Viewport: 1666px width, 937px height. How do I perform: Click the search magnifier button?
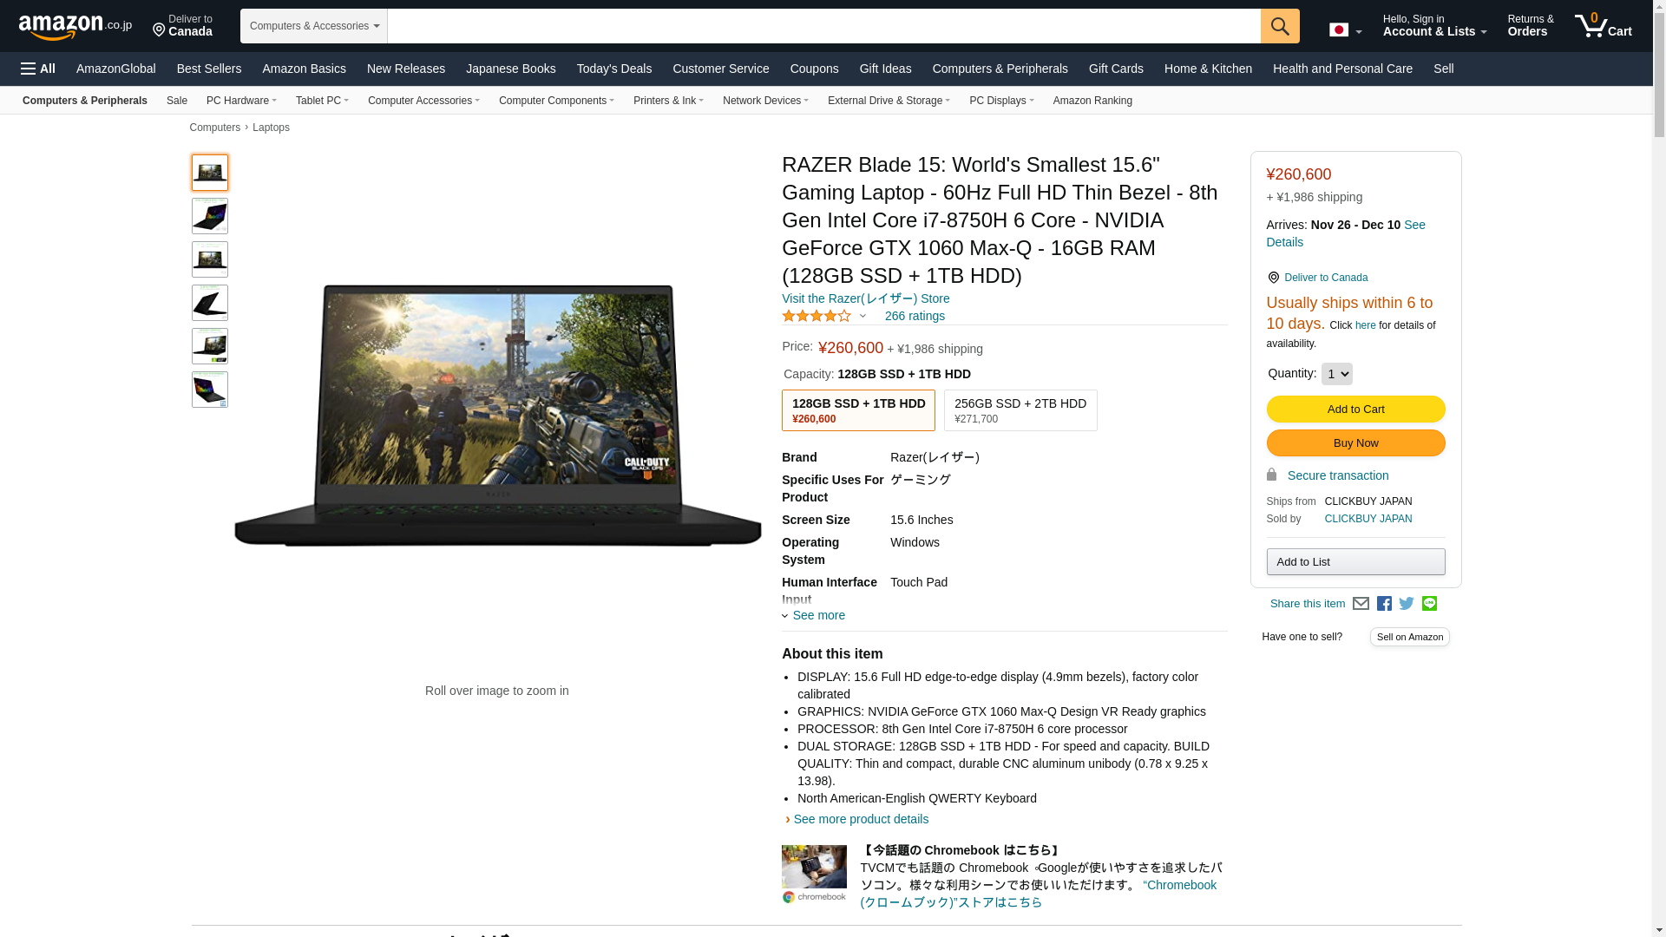(1280, 26)
